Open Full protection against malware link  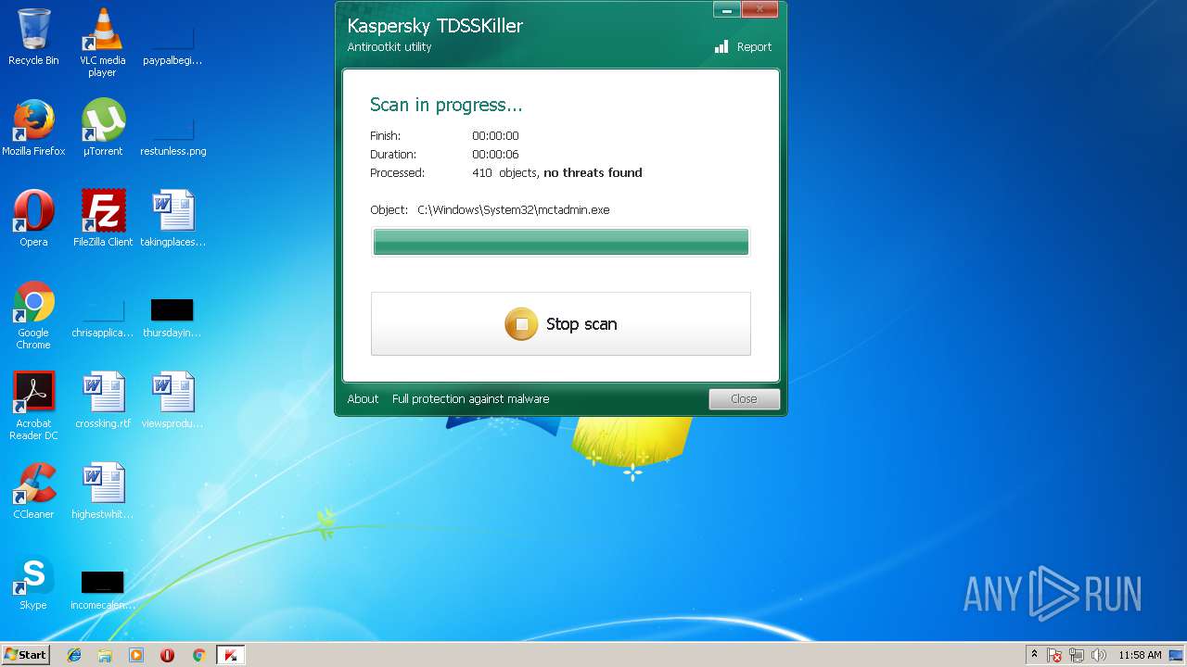[470, 399]
